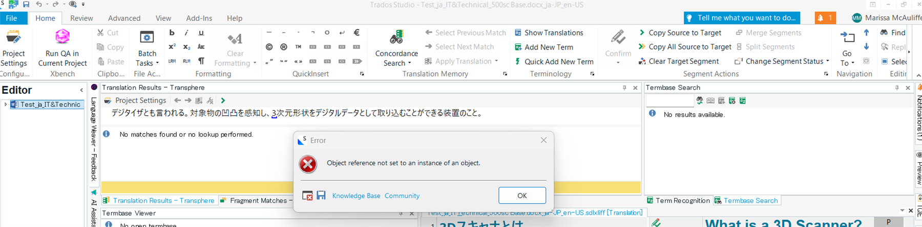
Task: Select the Termbase Search bottom tab
Action: tap(746, 200)
